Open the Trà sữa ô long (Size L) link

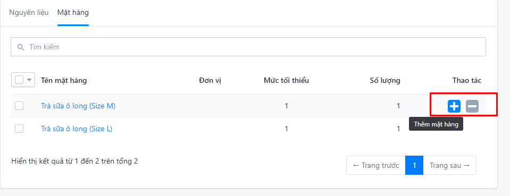click(77, 129)
